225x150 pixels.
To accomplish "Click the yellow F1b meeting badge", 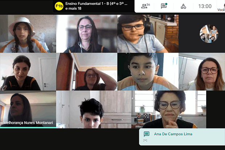I will [59, 6].
